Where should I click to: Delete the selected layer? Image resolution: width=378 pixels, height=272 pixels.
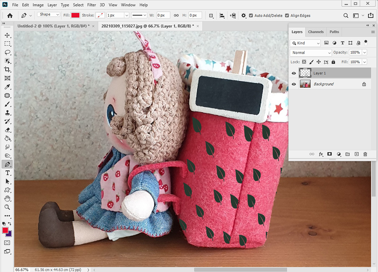(365, 154)
